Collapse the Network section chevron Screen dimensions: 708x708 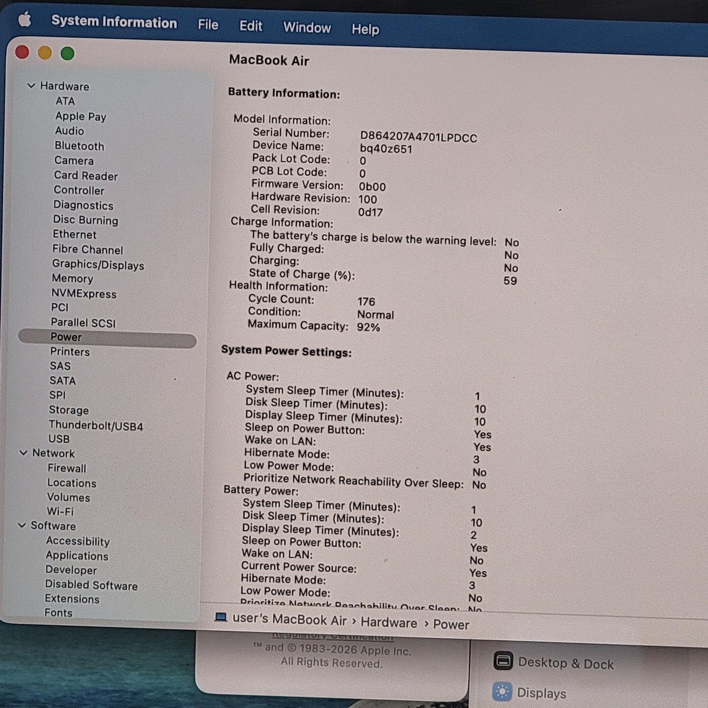pyautogui.click(x=23, y=453)
